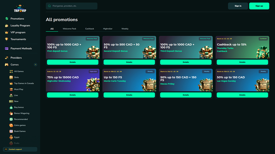This screenshot has height=154, width=275.
Task: Click the Games controller icon
Action: pos(7,65)
